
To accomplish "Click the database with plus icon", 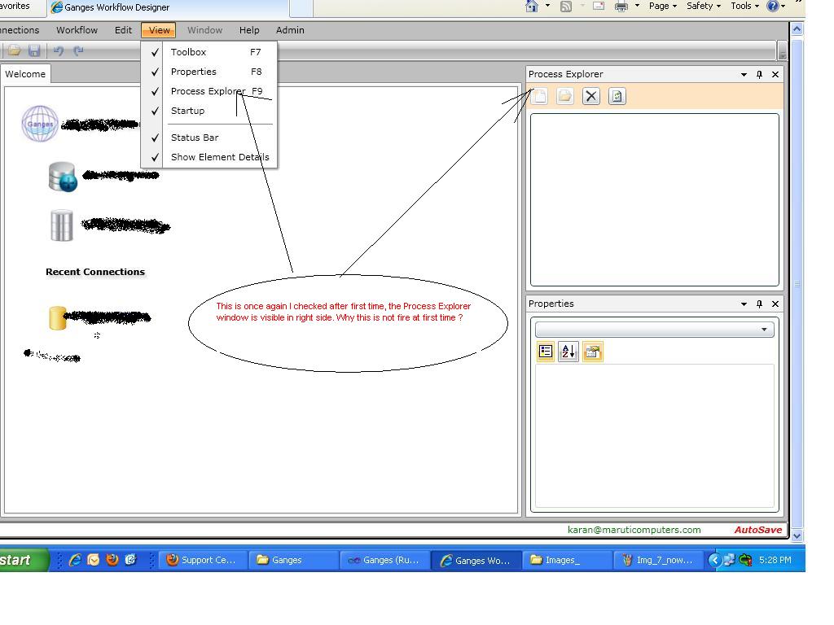I will click(x=63, y=177).
